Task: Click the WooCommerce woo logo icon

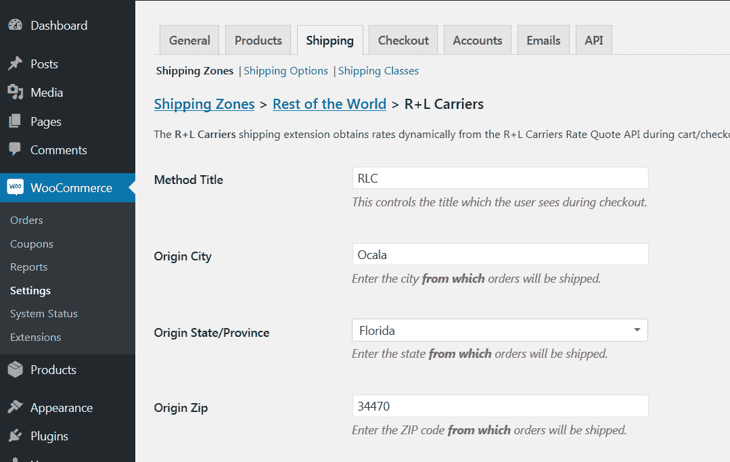Action: tap(16, 187)
